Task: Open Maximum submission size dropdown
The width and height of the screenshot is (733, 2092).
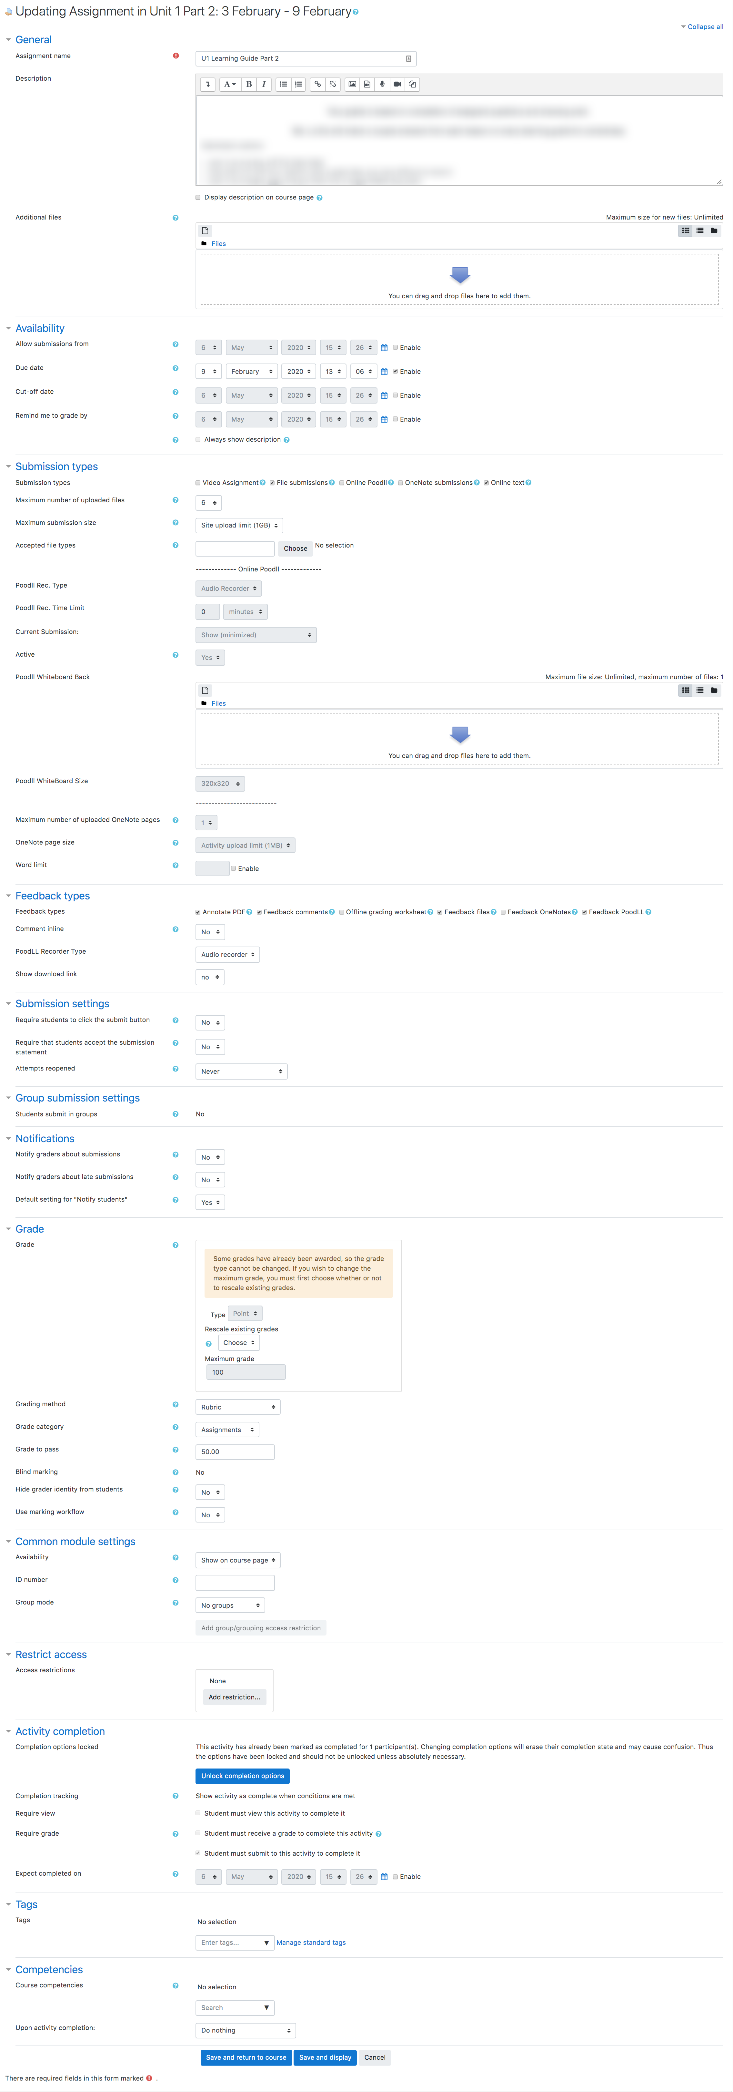Action: [239, 526]
